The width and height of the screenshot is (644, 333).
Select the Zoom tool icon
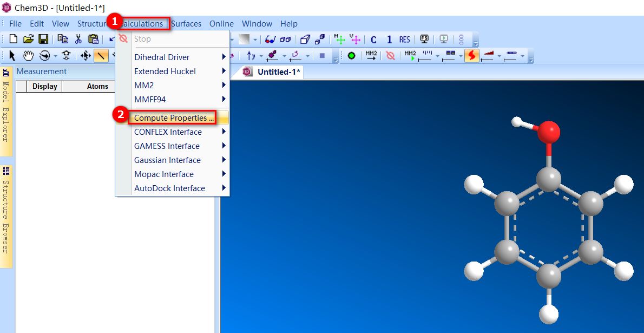(67, 55)
